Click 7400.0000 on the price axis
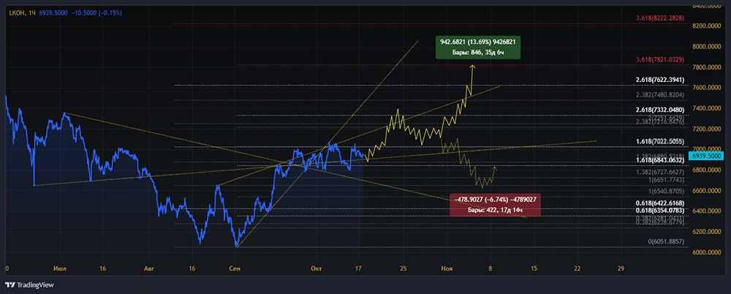The width and height of the screenshot is (731, 294). tap(708, 108)
